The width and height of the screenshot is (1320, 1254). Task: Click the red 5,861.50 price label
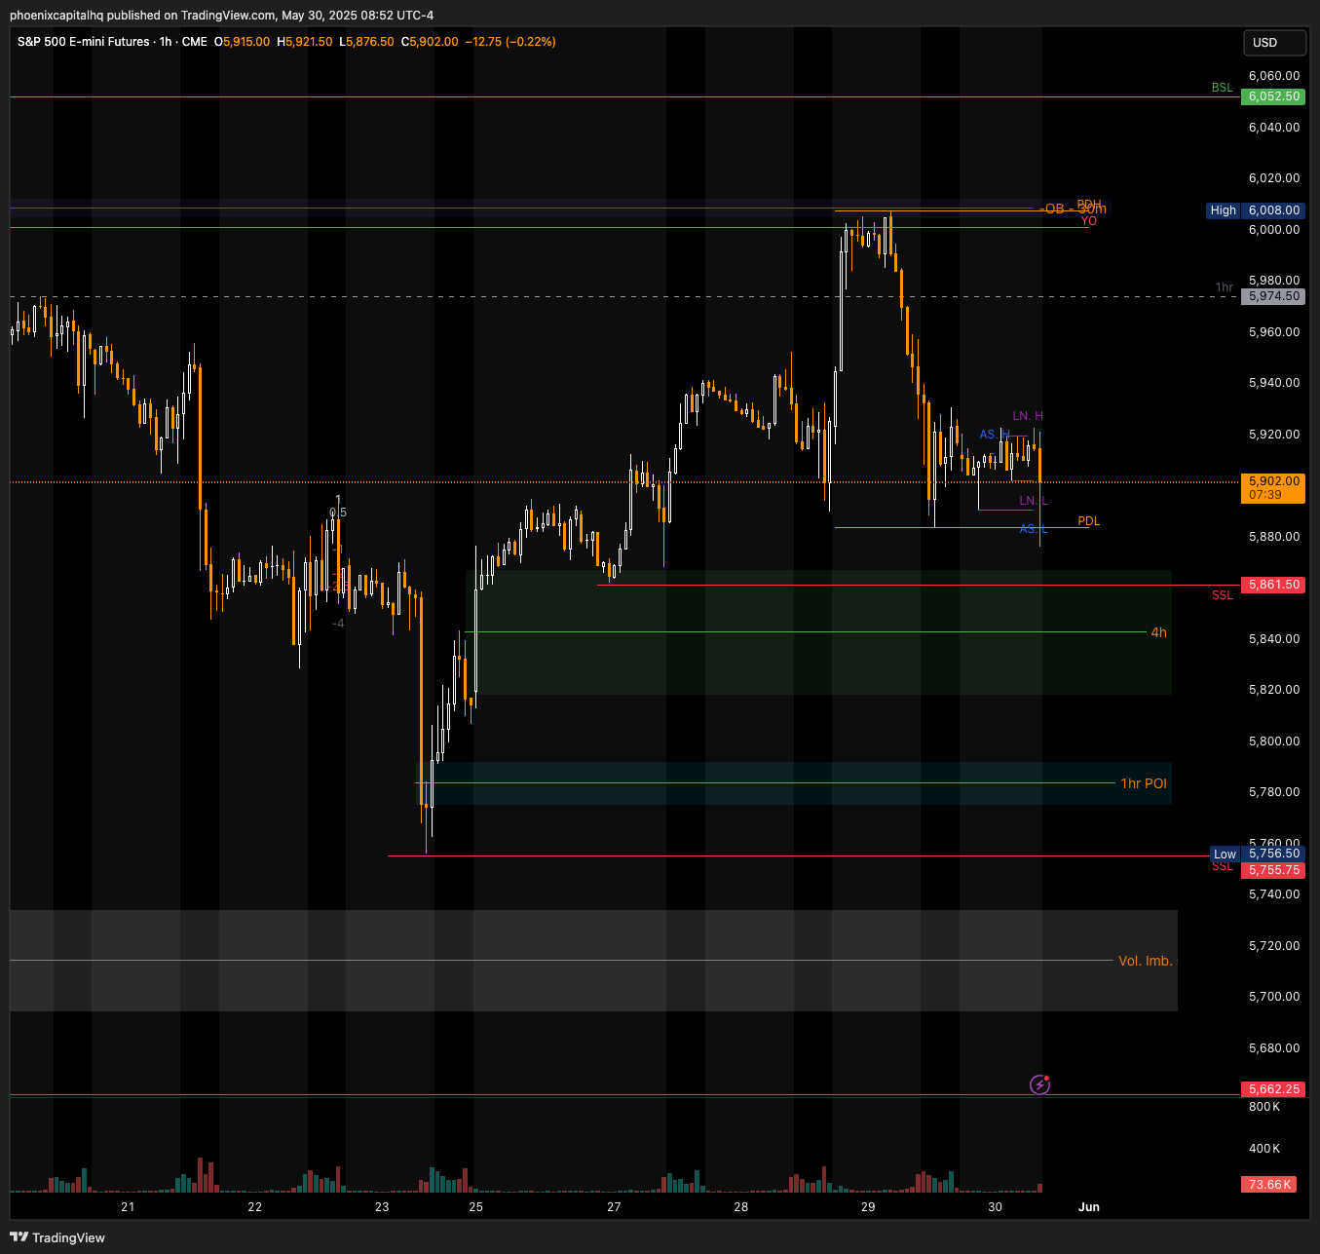(1273, 585)
